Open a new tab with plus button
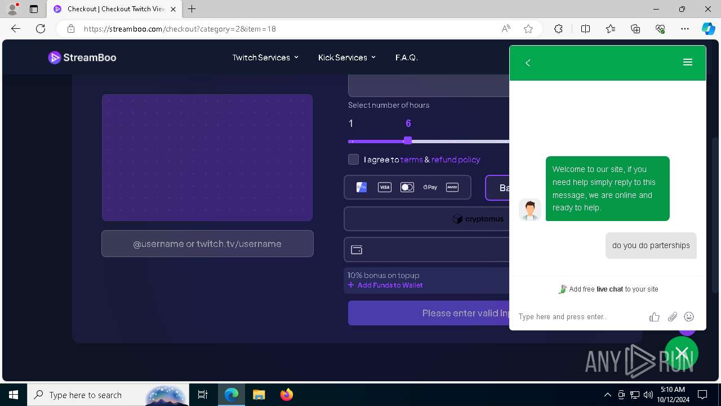The height and width of the screenshot is (406, 721). point(192,9)
